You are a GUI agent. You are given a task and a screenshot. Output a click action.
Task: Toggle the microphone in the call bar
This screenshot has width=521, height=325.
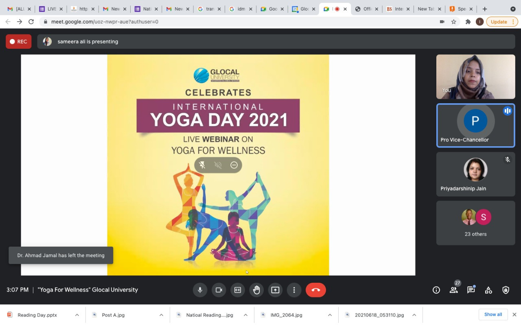[x=200, y=290]
